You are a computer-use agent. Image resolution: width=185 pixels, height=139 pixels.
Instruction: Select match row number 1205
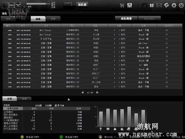pos(92,43)
